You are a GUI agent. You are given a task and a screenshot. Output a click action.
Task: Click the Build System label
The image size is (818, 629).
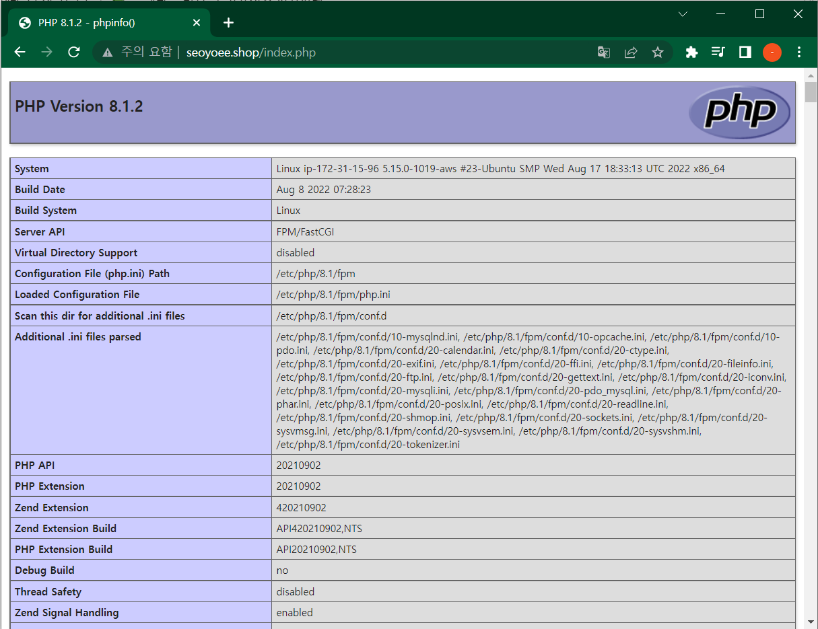(46, 211)
